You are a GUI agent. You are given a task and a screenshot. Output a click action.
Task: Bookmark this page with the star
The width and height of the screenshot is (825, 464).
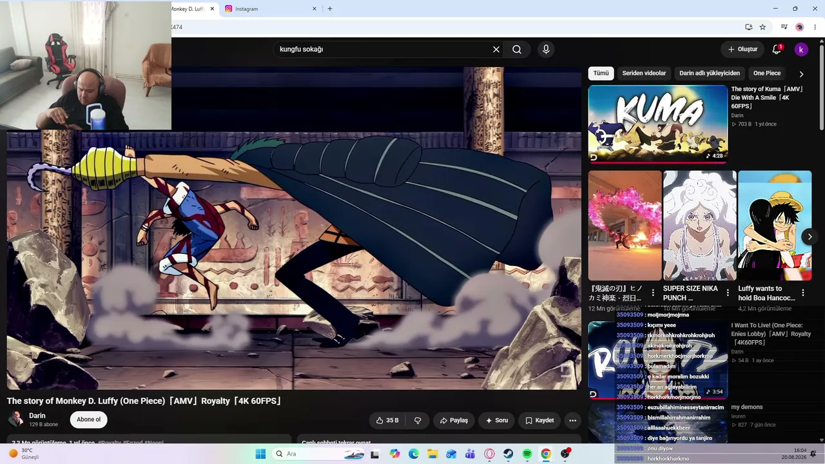tap(762, 27)
